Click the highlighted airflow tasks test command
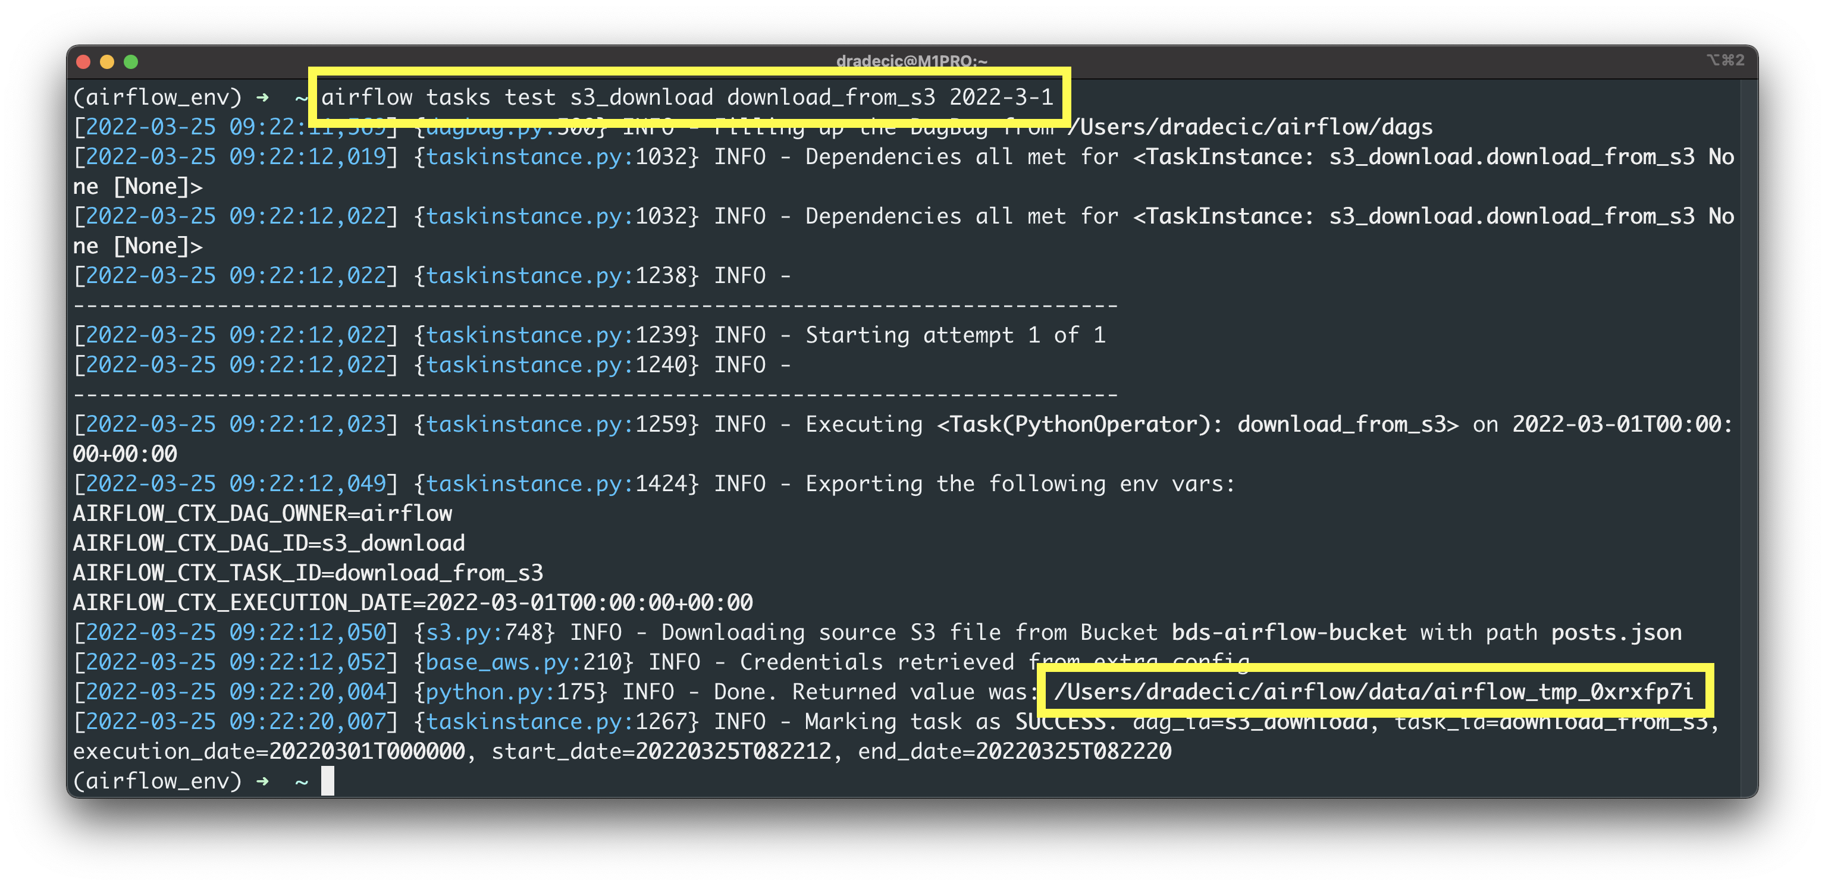The image size is (1825, 886). [686, 97]
